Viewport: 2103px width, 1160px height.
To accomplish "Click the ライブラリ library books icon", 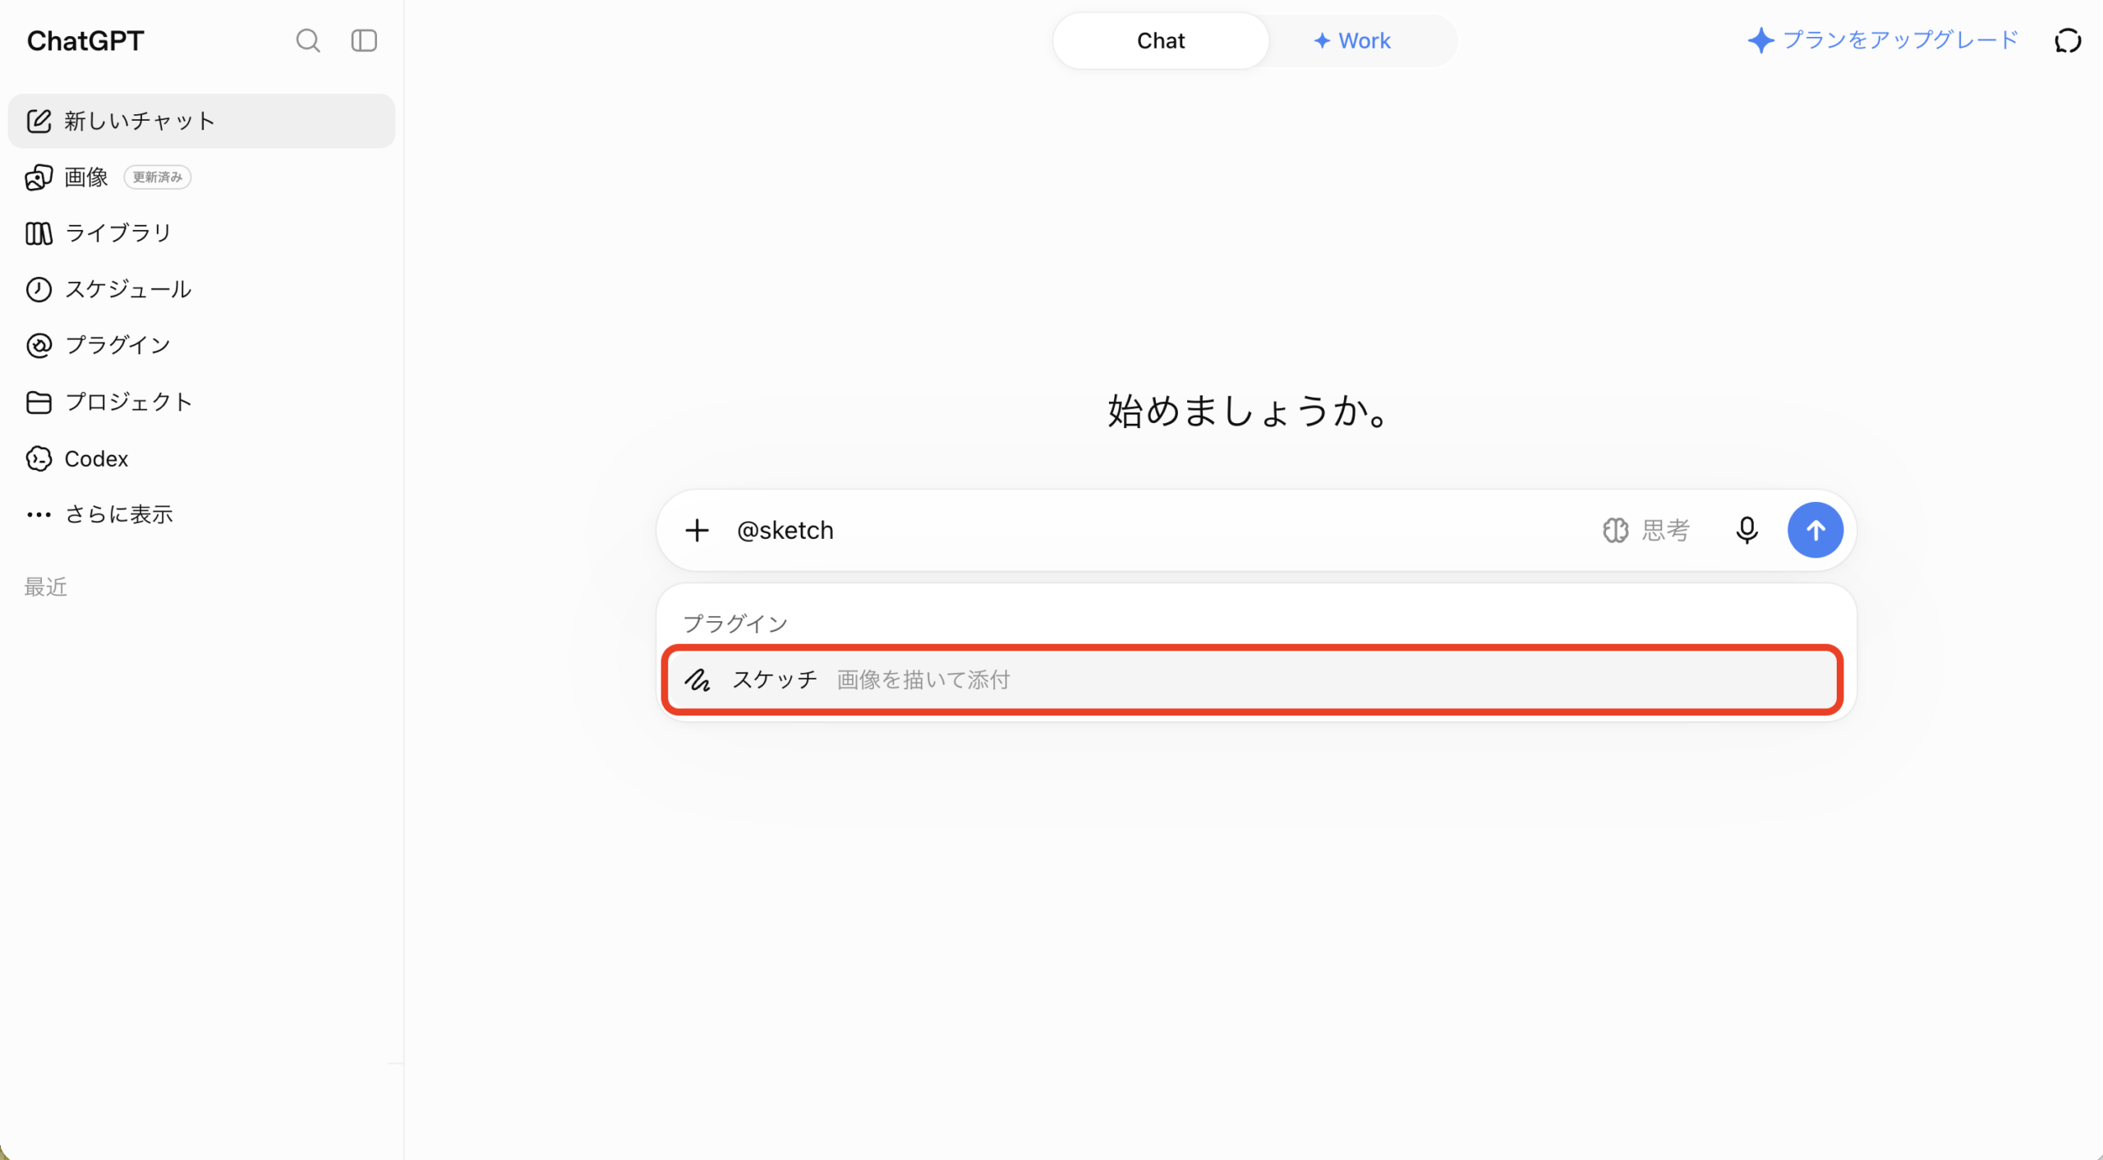I will point(39,233).
